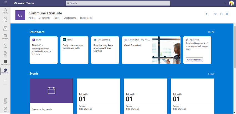Show more apps ellipsis in sidebar
This screenshot has height=114, width=236.
(5, 80)
